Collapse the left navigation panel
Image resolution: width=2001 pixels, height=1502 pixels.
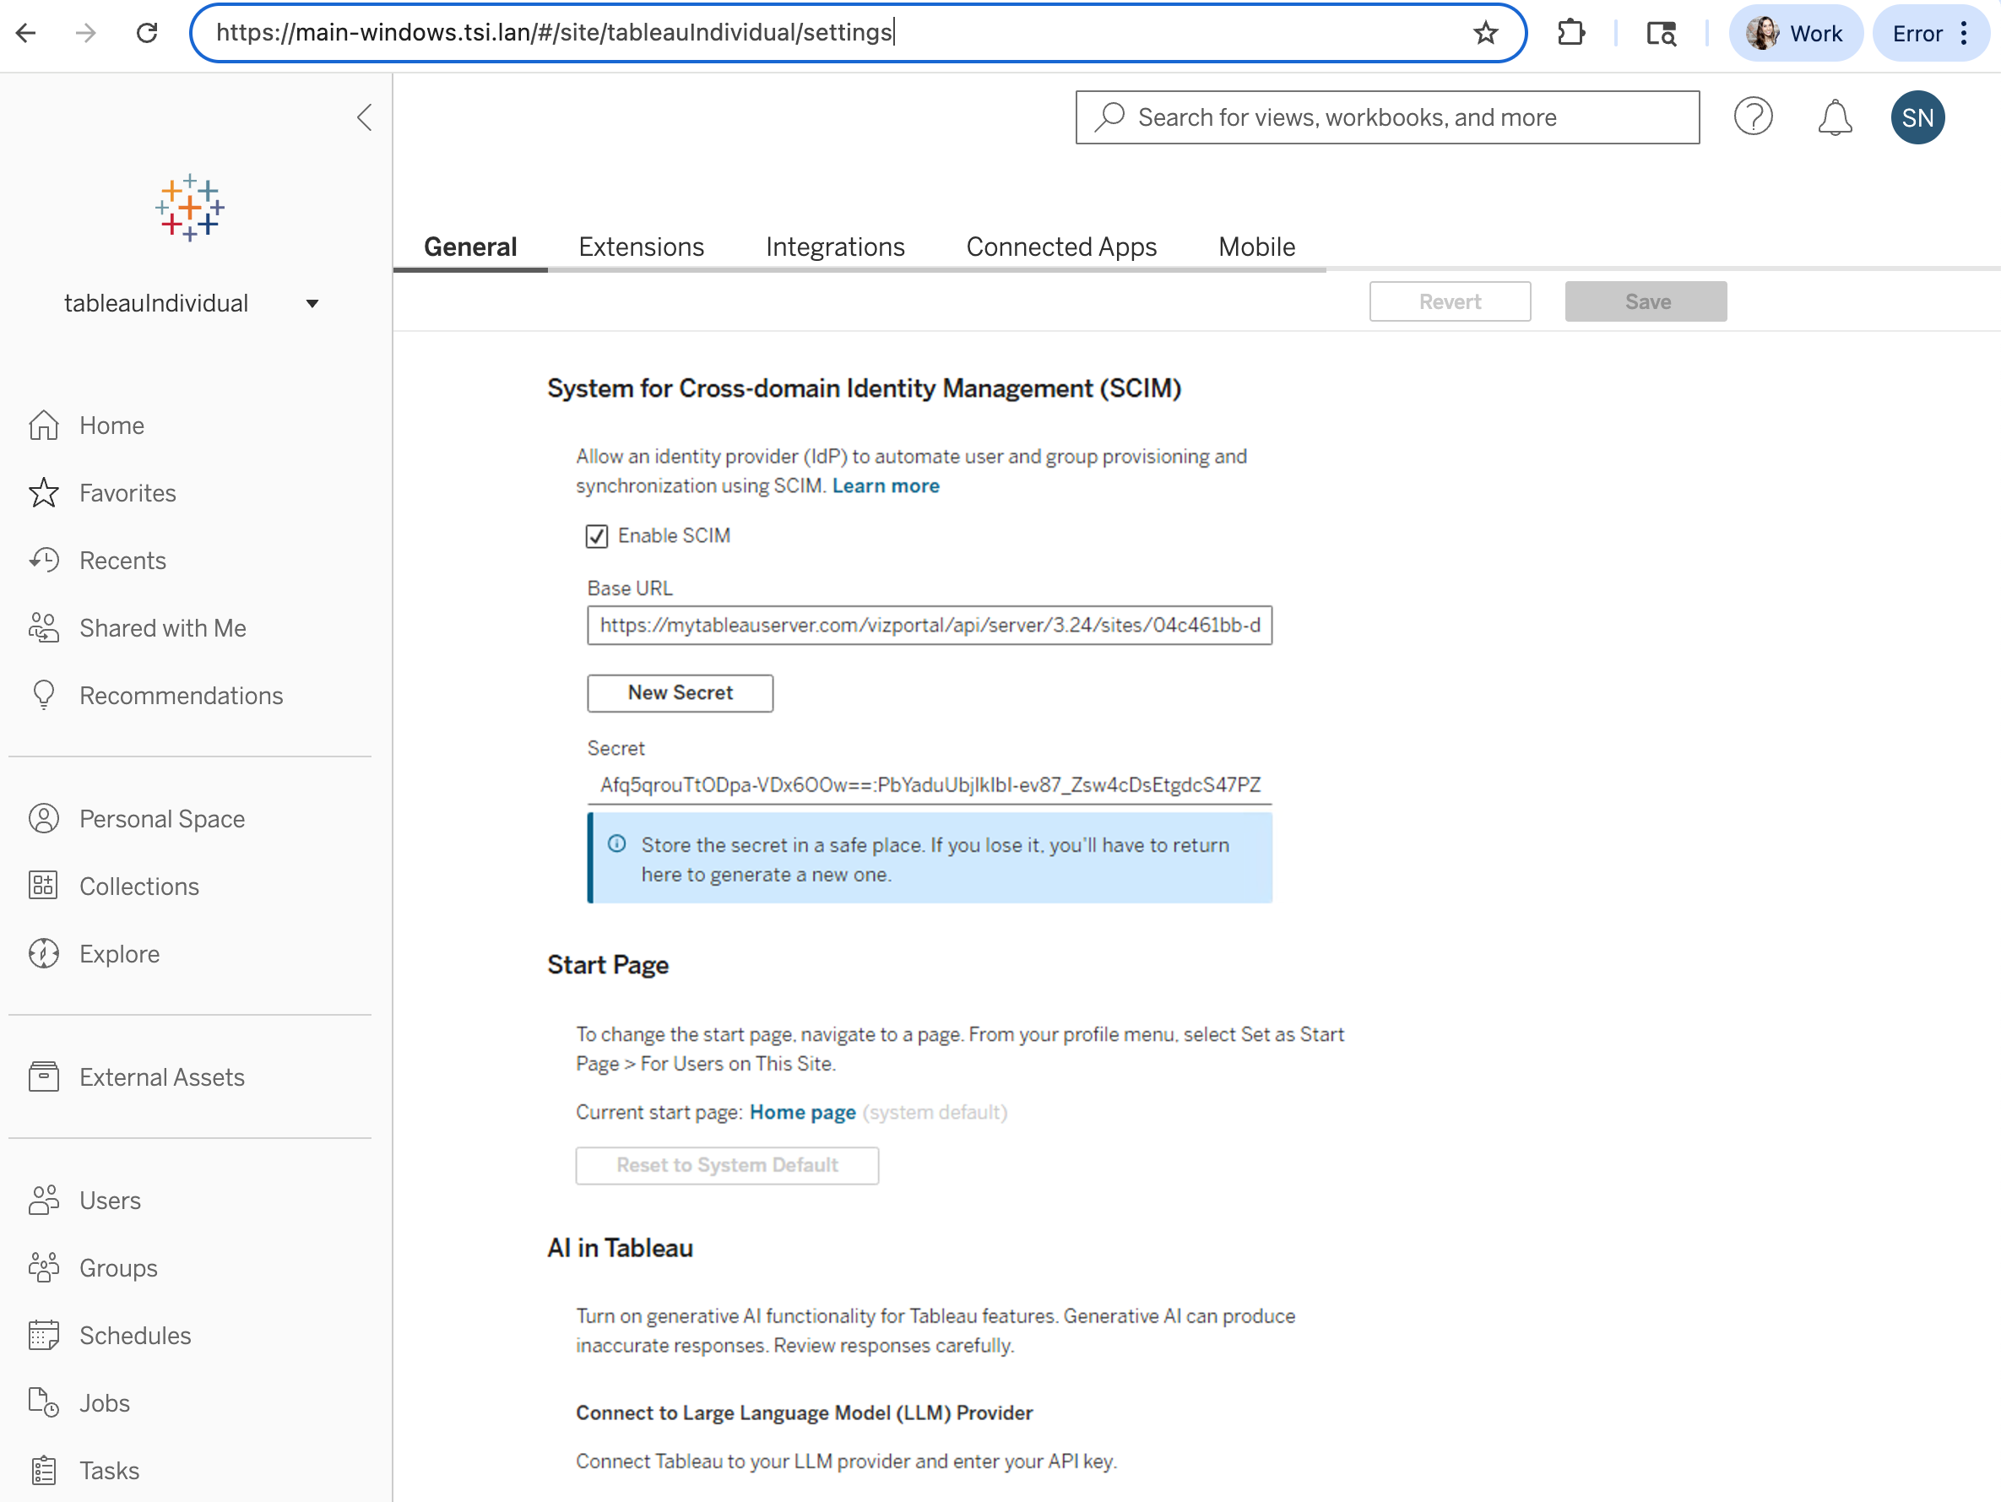(x=364, y=117)
